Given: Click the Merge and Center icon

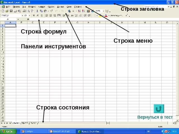Looking at the screenshot, I should pyautogui.click(x=59, y=15).
